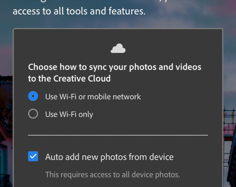Click 'access to all tools and features' text
The width and height of the screenshot is (236, 187).
[79, 11]
